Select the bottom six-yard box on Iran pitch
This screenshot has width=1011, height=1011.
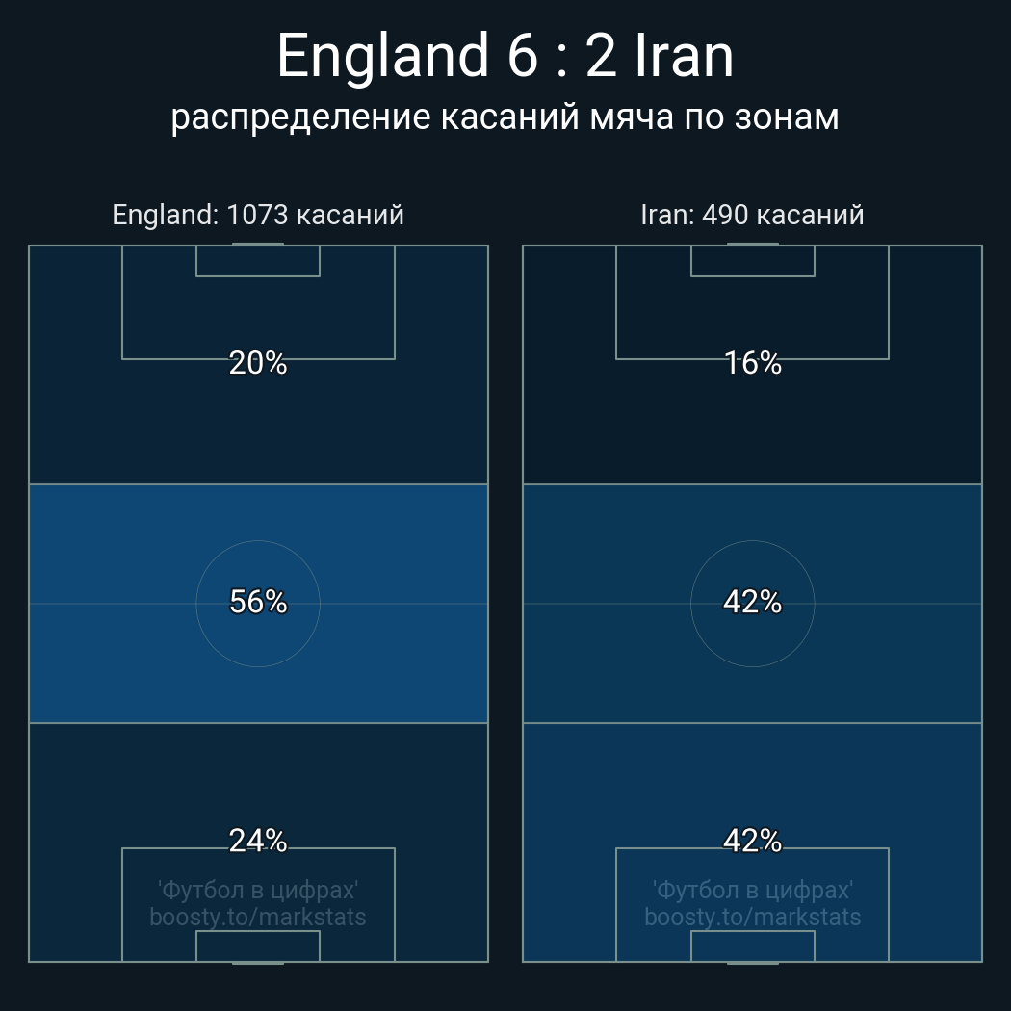(752, 946)
